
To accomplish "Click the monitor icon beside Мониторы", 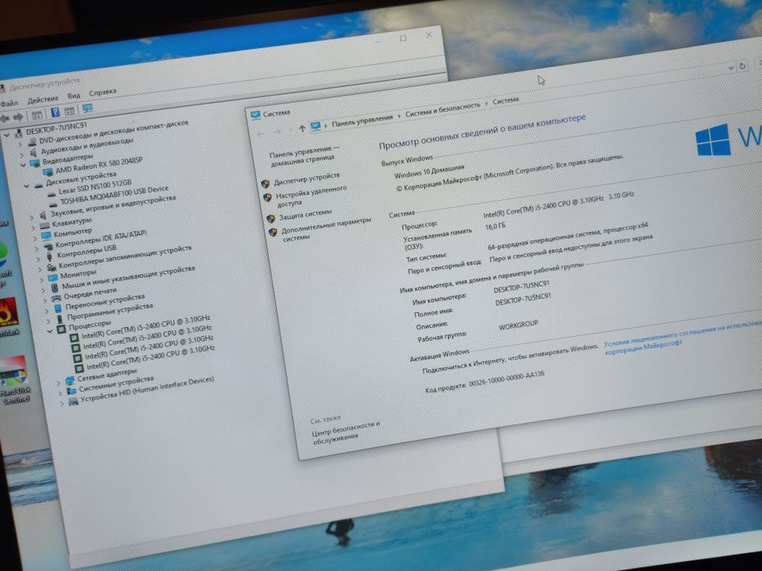I will pos(53,277).
